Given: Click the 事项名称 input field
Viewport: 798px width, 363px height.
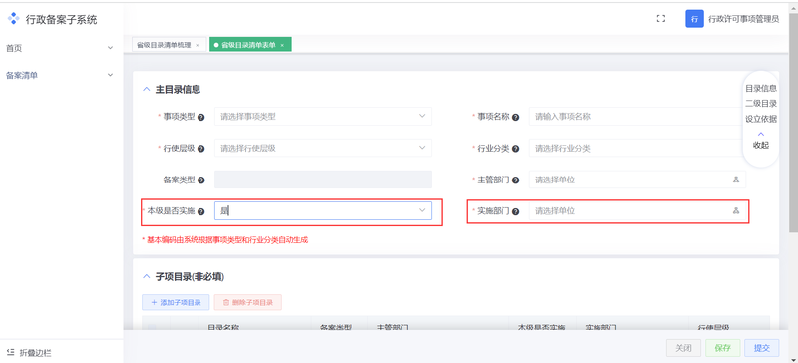Looking at the screenshot, I should pyautogui.click(x=637, y=116).
